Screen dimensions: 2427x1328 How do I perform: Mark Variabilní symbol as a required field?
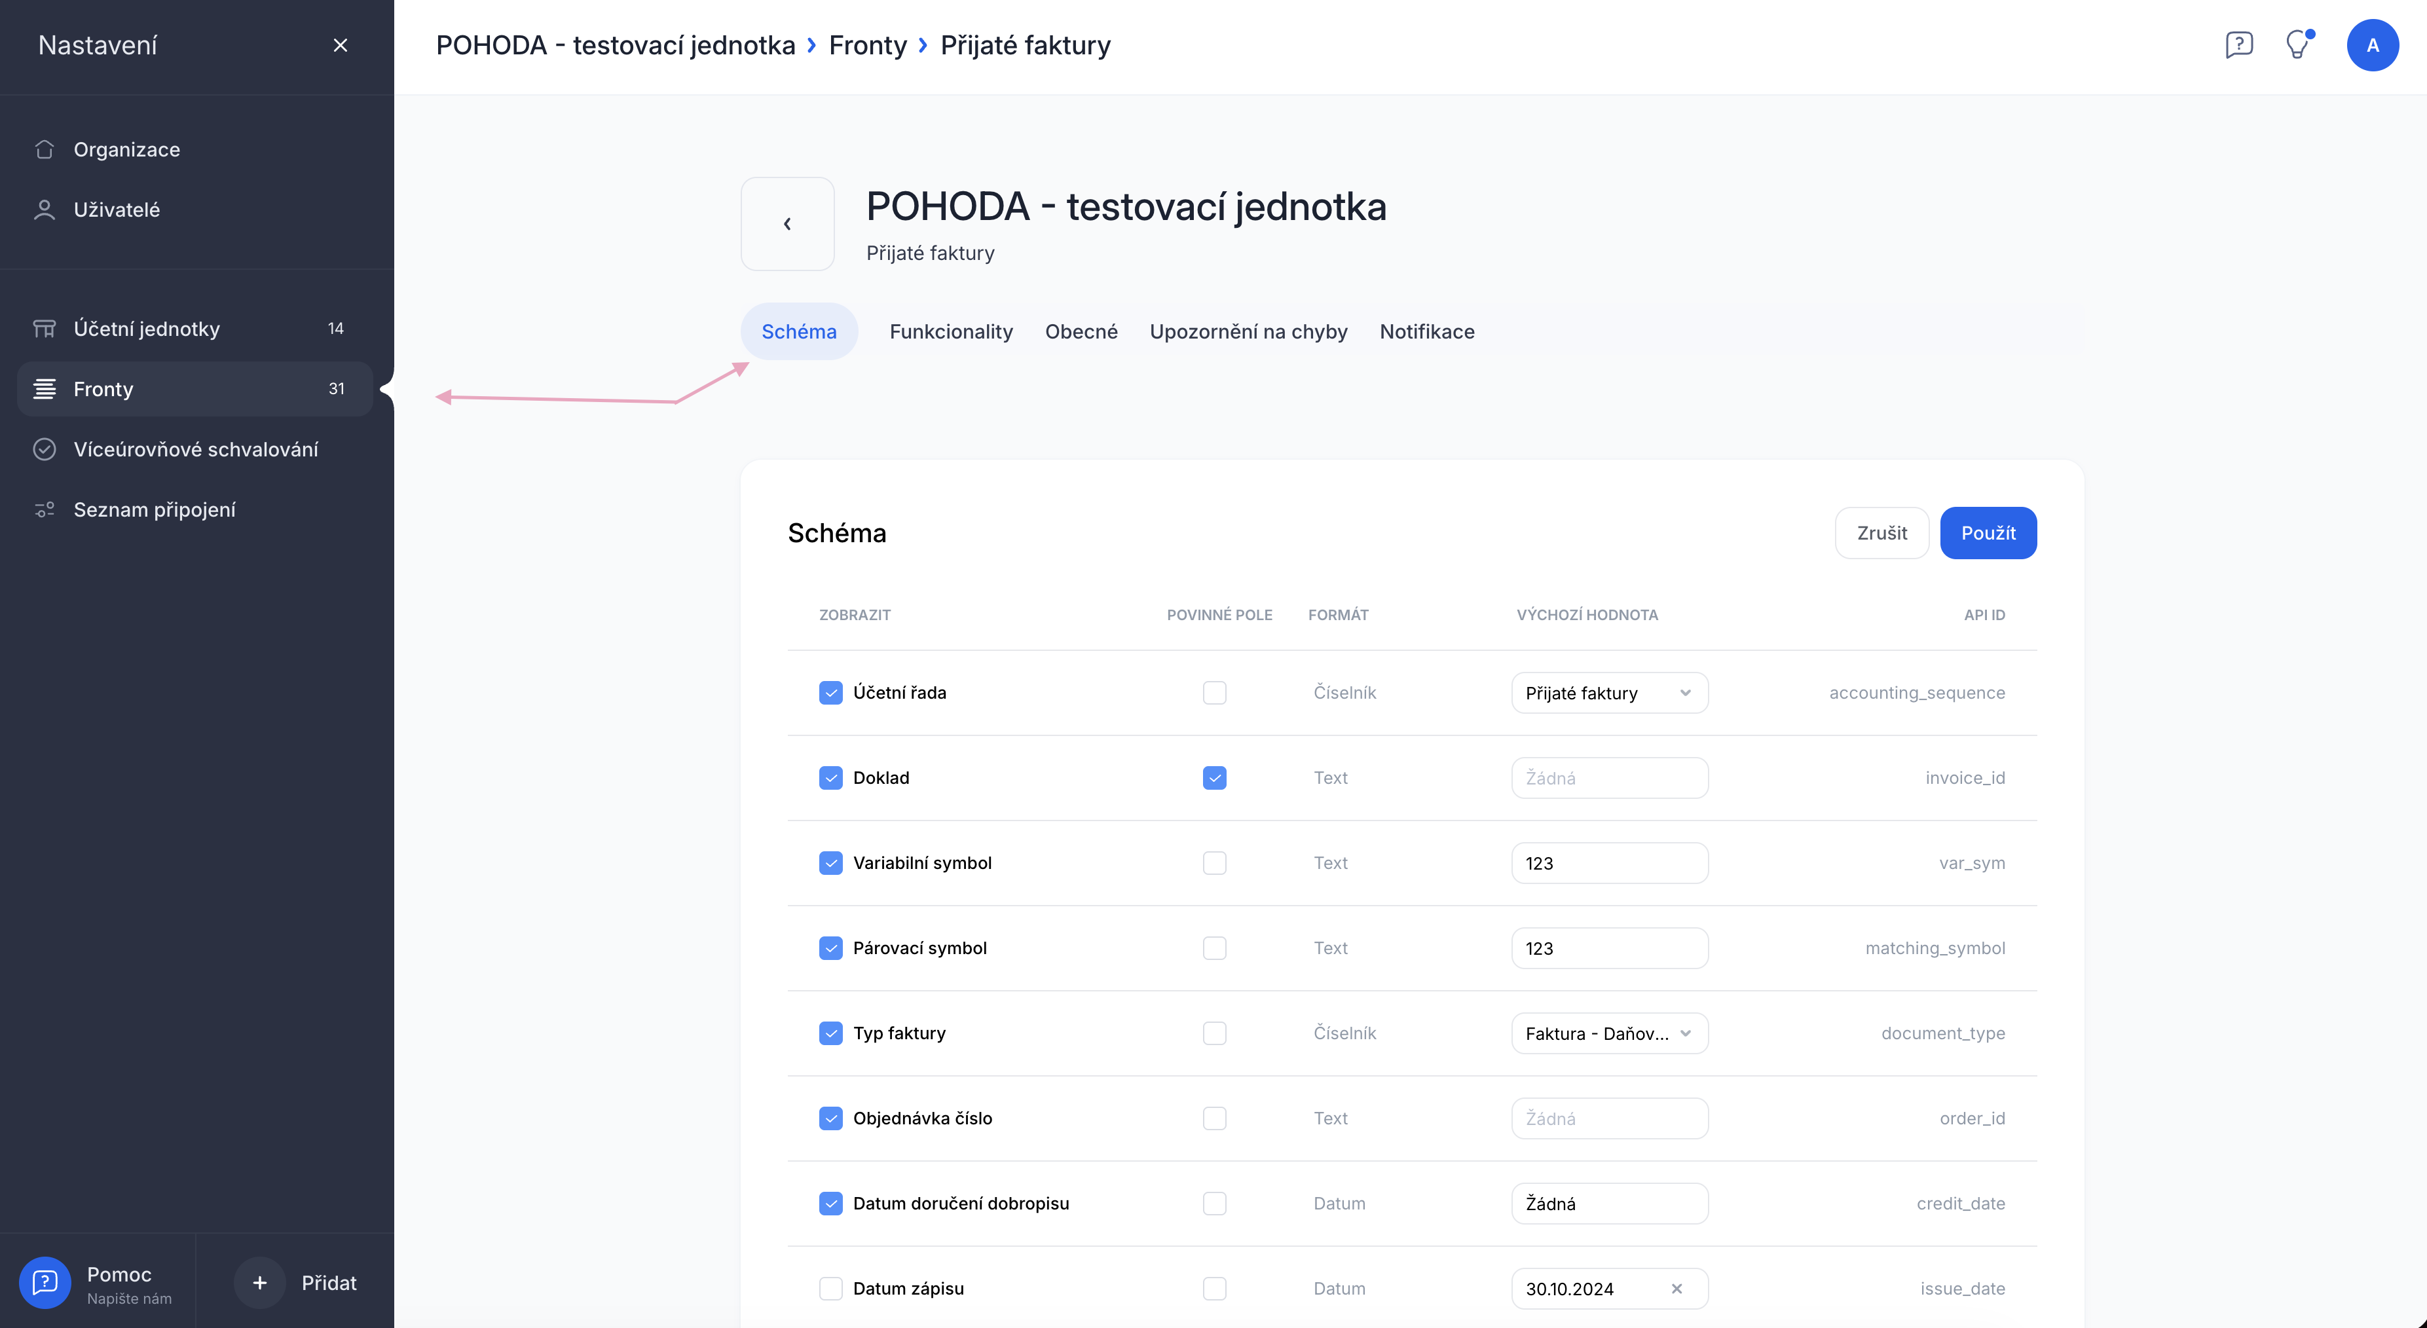1214,862
